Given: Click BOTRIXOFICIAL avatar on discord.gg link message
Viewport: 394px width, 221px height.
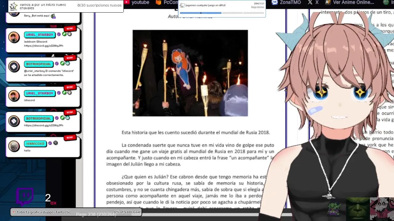Looking at the screenshot, I should click(14, 121).
